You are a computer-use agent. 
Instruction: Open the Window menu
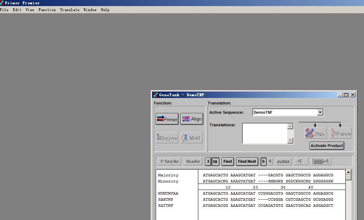click(90, 10)
